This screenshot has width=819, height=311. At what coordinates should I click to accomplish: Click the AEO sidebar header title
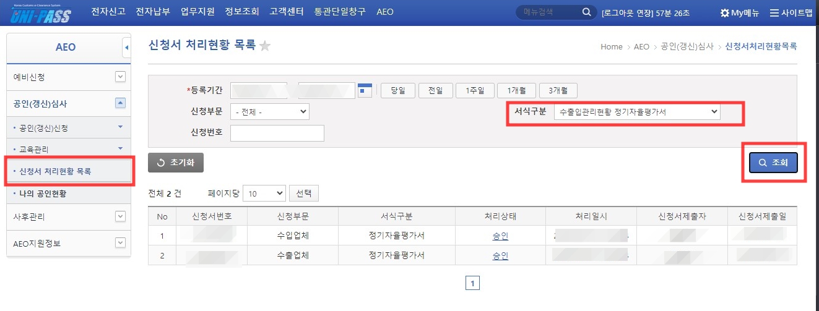(x=66, y=47)
